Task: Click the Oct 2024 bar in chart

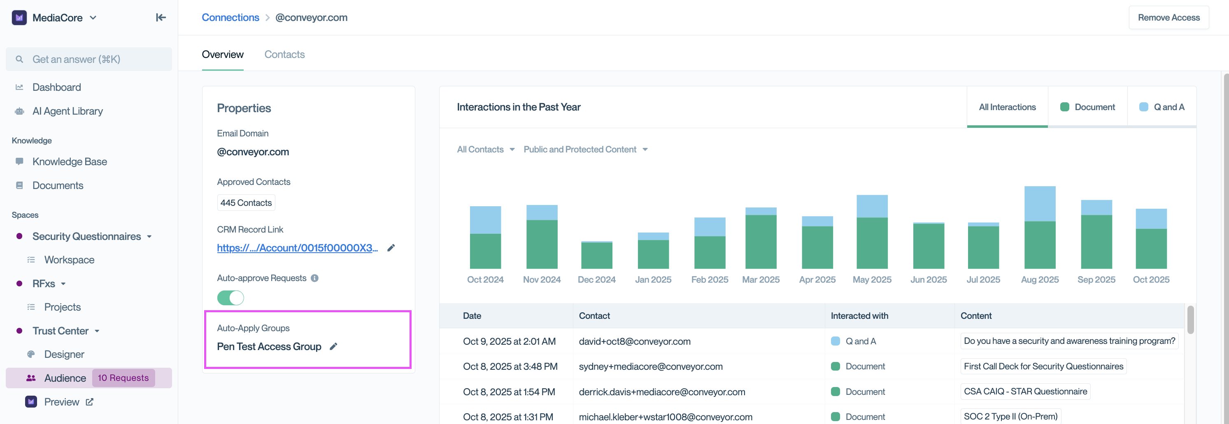Action: (485, 237)
